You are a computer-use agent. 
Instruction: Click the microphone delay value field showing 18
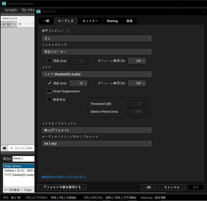coord(78,83)
